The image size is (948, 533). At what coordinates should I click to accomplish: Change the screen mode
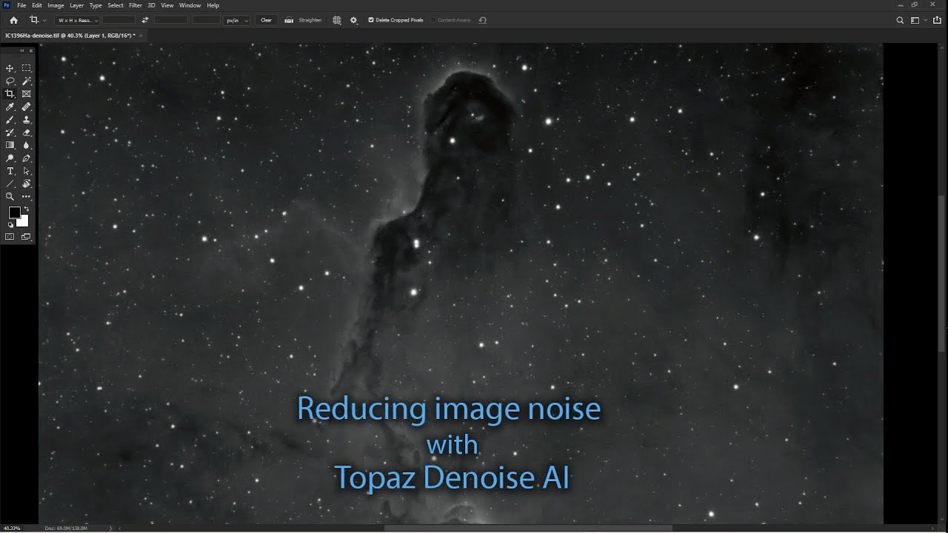pyautogui.click(x=27, y=237)
